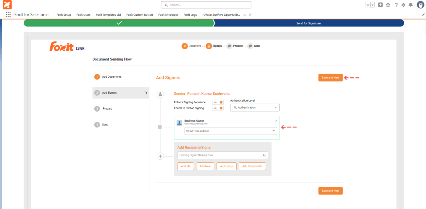Click the Add Group button
The image size is (426, 209).
tap(227, 166)
